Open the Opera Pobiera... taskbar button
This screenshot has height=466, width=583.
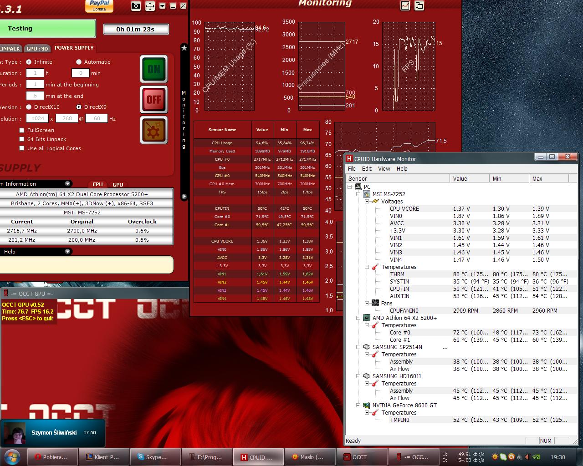coord(51,457)
